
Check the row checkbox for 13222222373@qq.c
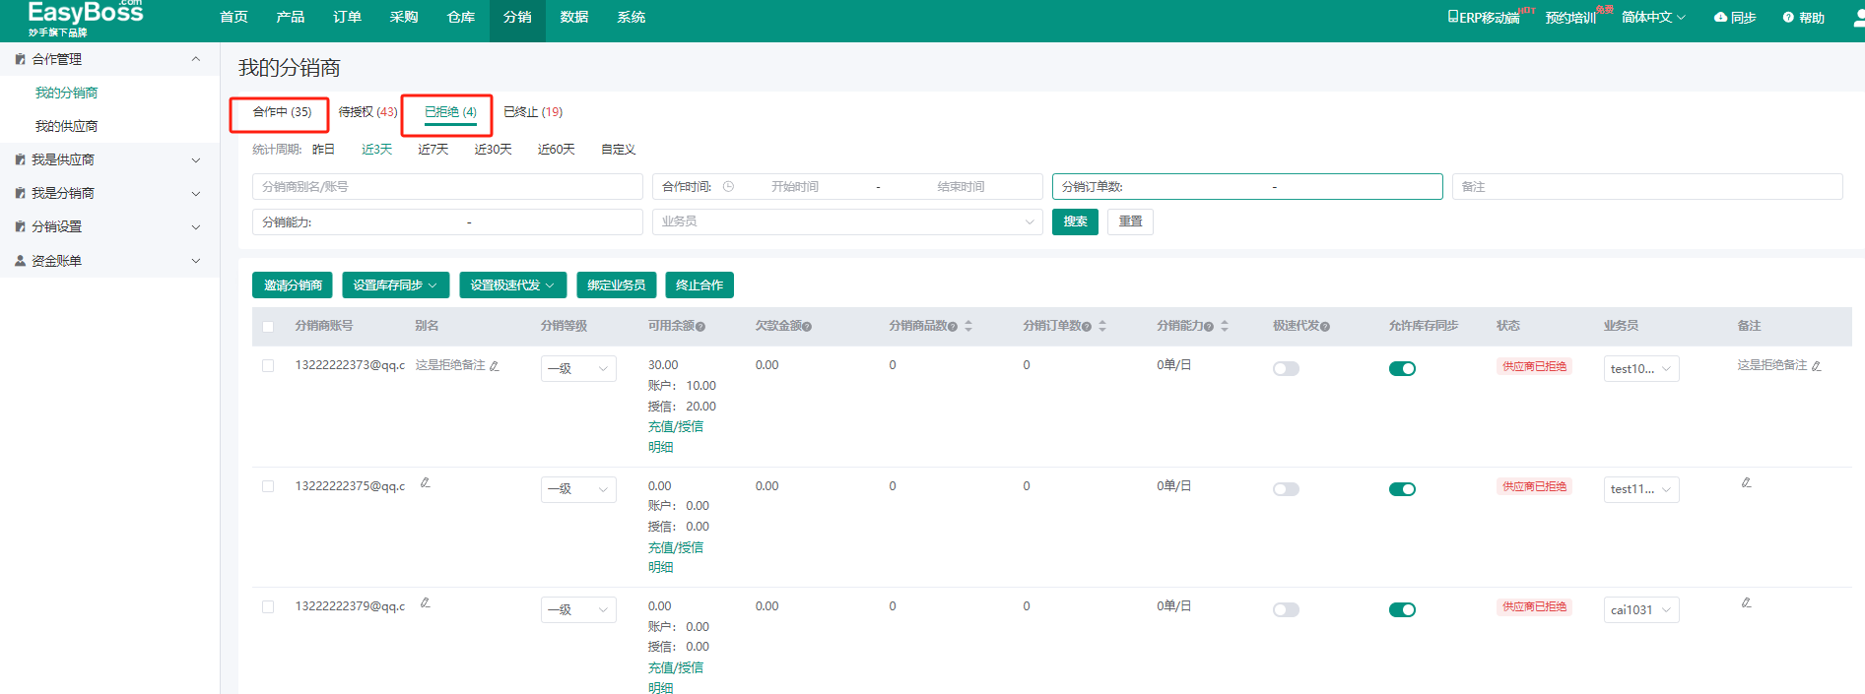[268, 366]
